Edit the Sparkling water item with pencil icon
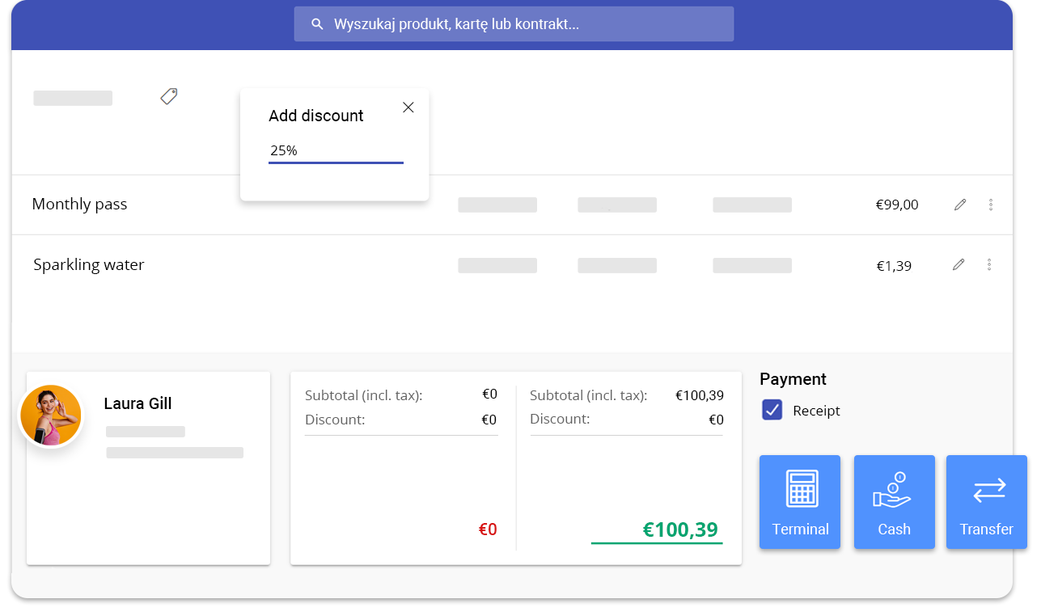Image resolution: width=1041 pixels, height=616 pixels. 958,264
